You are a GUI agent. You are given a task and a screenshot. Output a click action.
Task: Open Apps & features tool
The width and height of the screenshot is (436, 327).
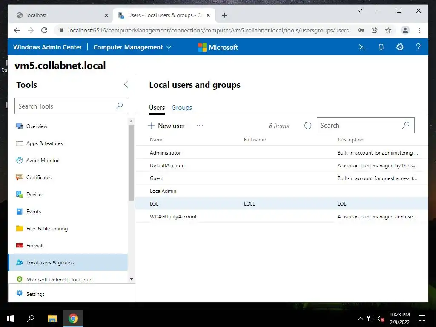point(68,143)
